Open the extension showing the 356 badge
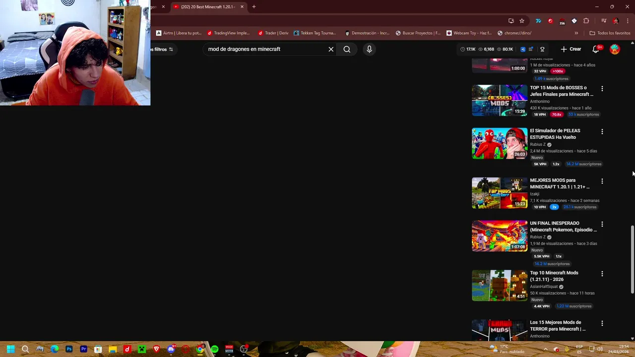Image resolution: width=635 pixels, height=357 pixels. [x=562, y=21]
